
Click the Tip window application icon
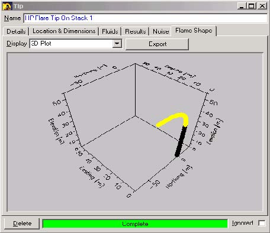pos(7,7)
